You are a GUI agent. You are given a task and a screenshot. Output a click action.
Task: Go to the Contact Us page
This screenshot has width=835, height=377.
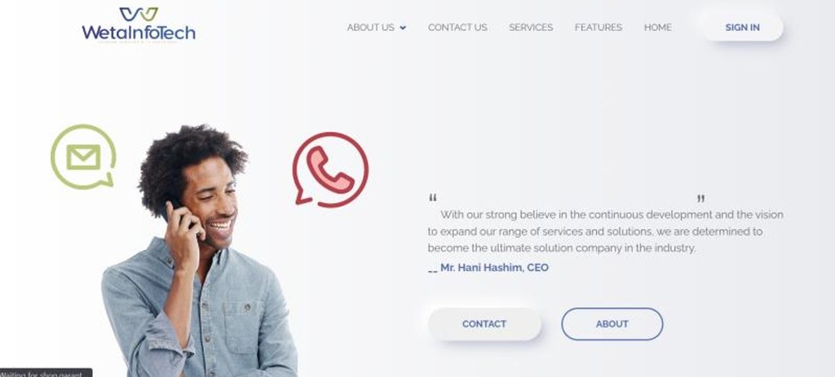click(457, 27)
